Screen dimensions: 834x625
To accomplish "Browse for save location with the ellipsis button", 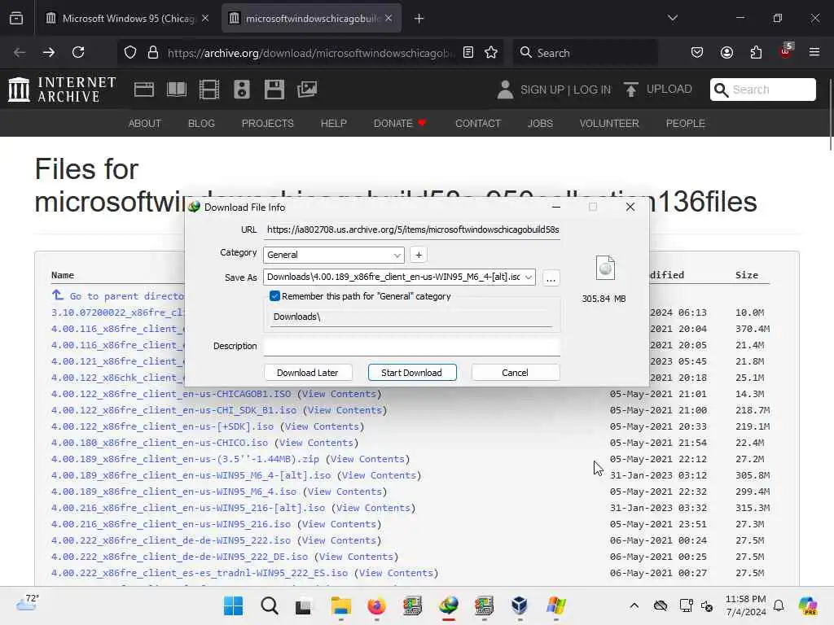I will pos(551,278).
